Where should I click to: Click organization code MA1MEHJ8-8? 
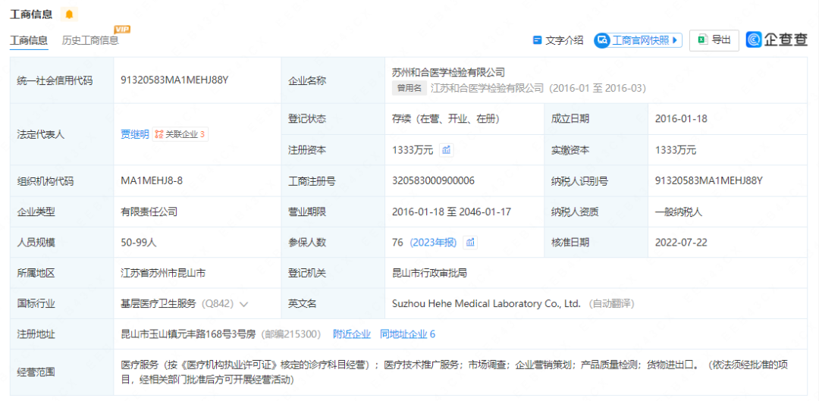(152, 181)
